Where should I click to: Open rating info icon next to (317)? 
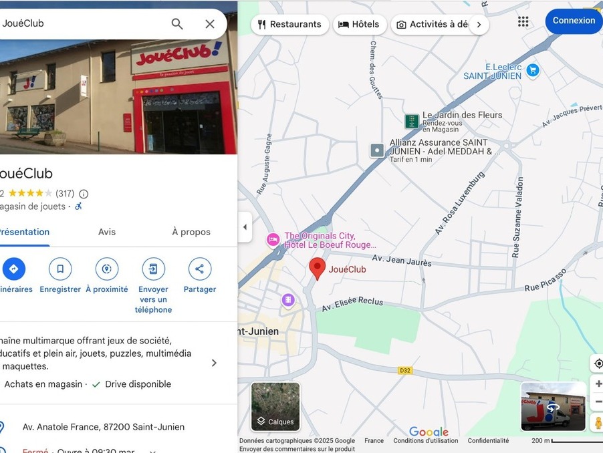pyautogui.click(x=84, y=194)
